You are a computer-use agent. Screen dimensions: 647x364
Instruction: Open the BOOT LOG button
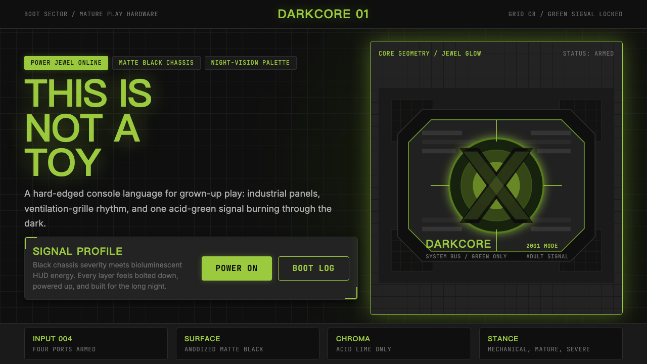tap(313, 268)
